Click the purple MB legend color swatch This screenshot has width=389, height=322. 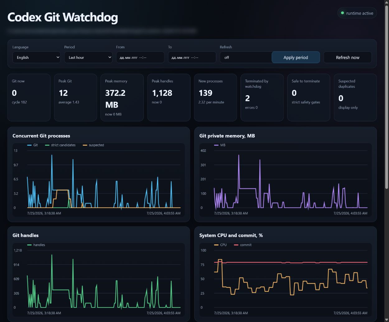216,145
